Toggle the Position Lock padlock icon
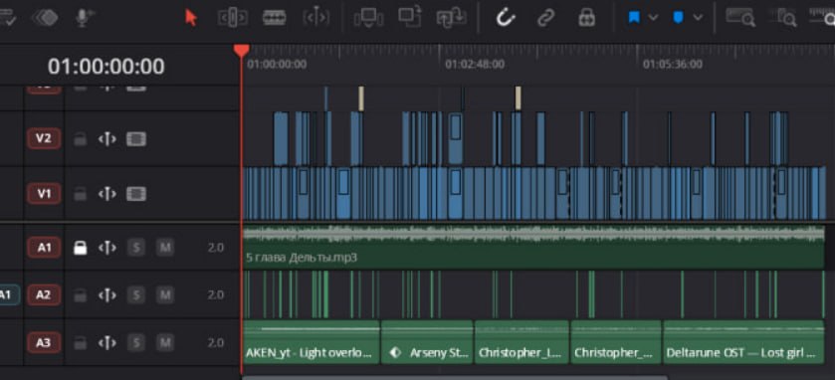835x380 pixels. click(587, 18)
